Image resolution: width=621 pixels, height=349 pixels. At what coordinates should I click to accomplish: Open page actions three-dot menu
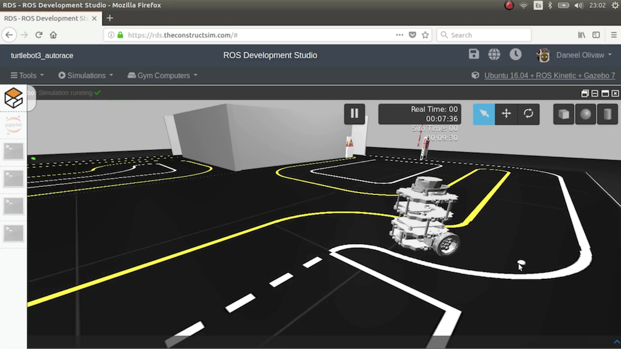(399, 35)
